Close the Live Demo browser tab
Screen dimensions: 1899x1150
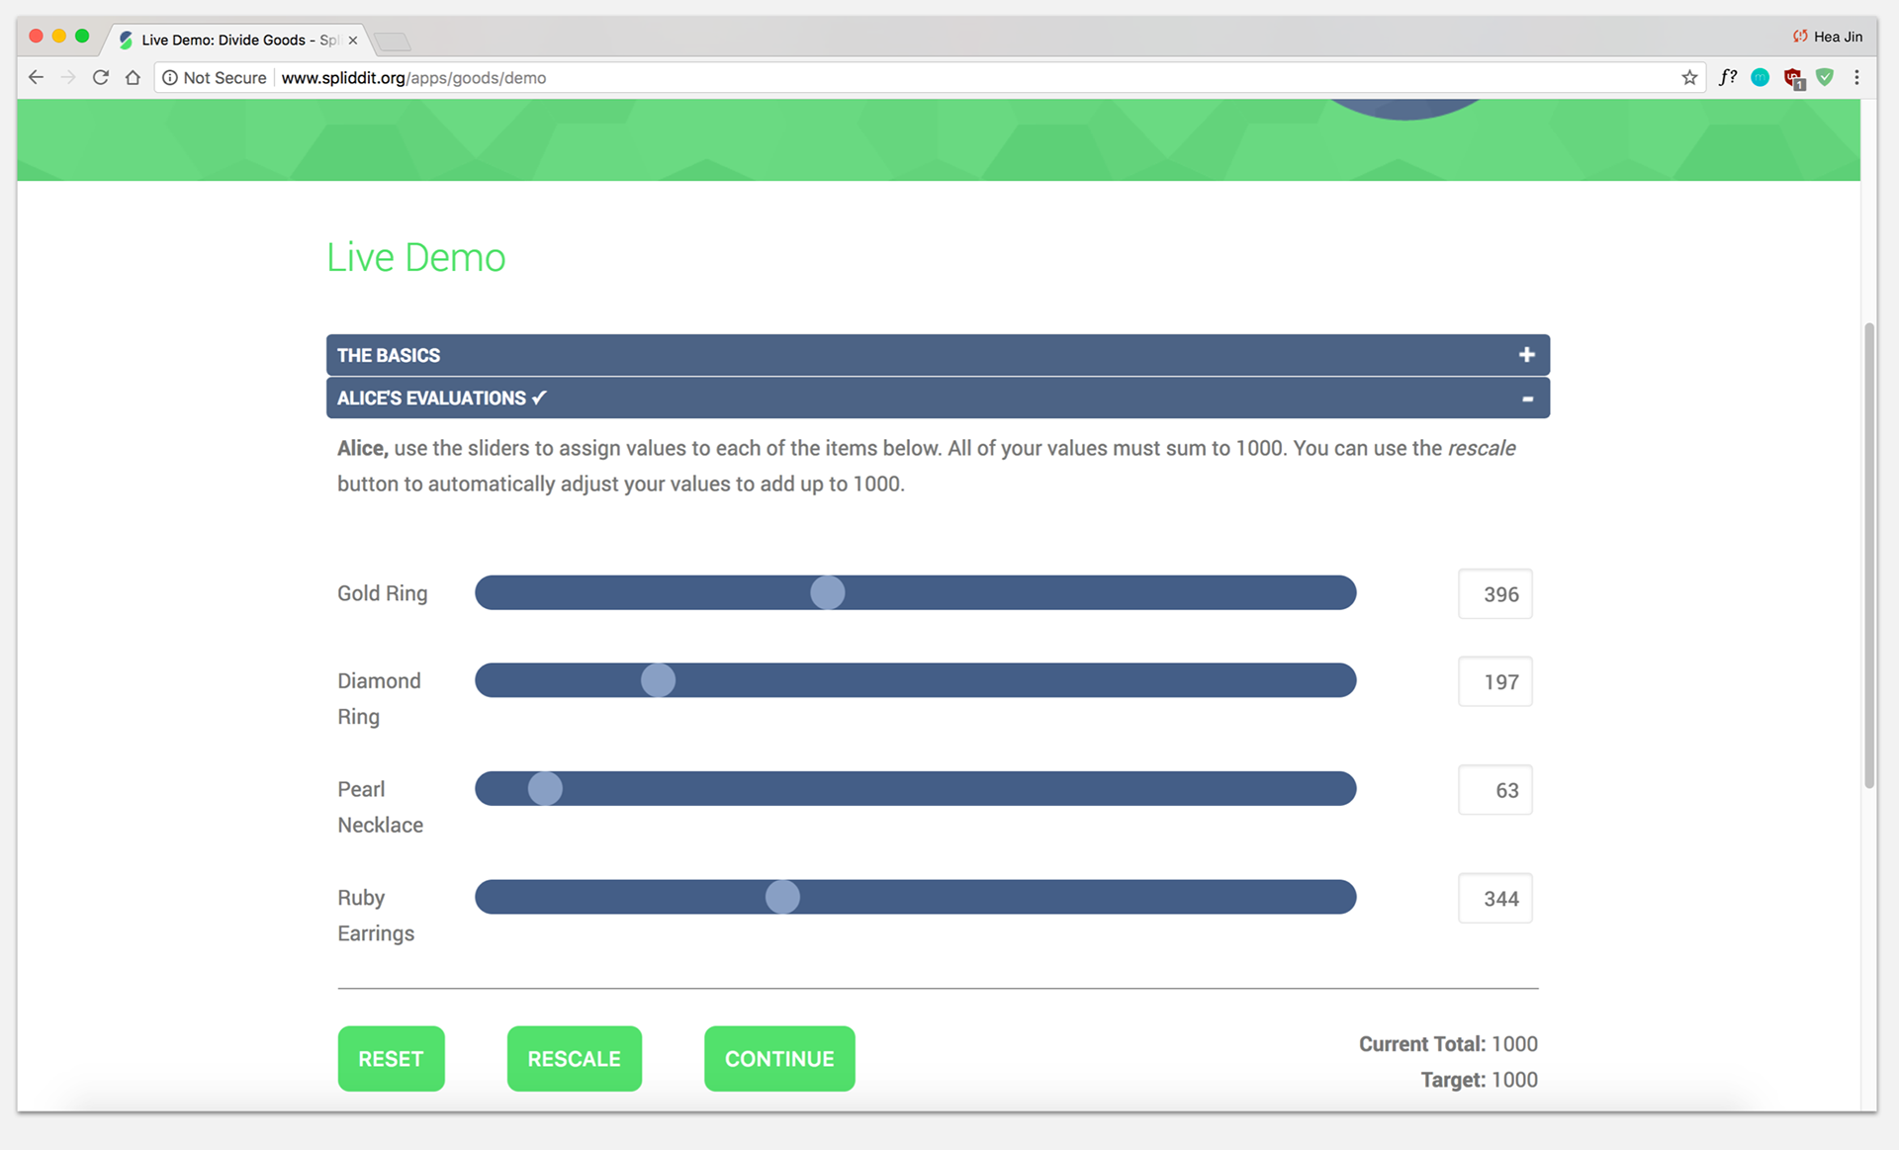click(x=353, y=41)
